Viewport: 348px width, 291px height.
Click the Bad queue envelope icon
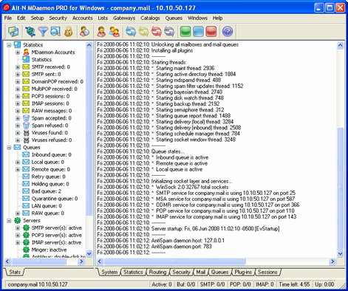click(x=26, y=191)
